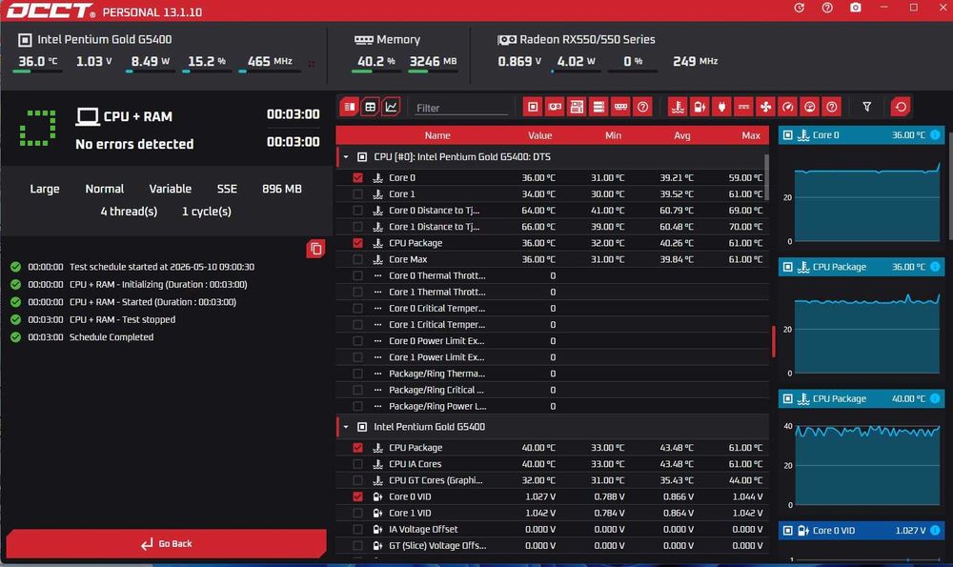
Task: Click the CPU '8.49 W' power reading
Action: click(151, 61)
